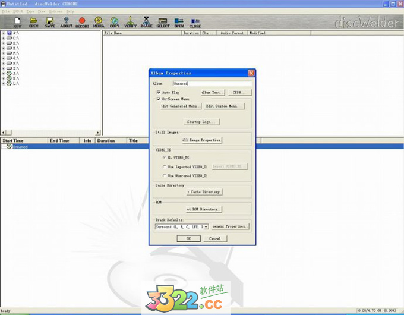Click the VERIFY toolbar icon

130,22
